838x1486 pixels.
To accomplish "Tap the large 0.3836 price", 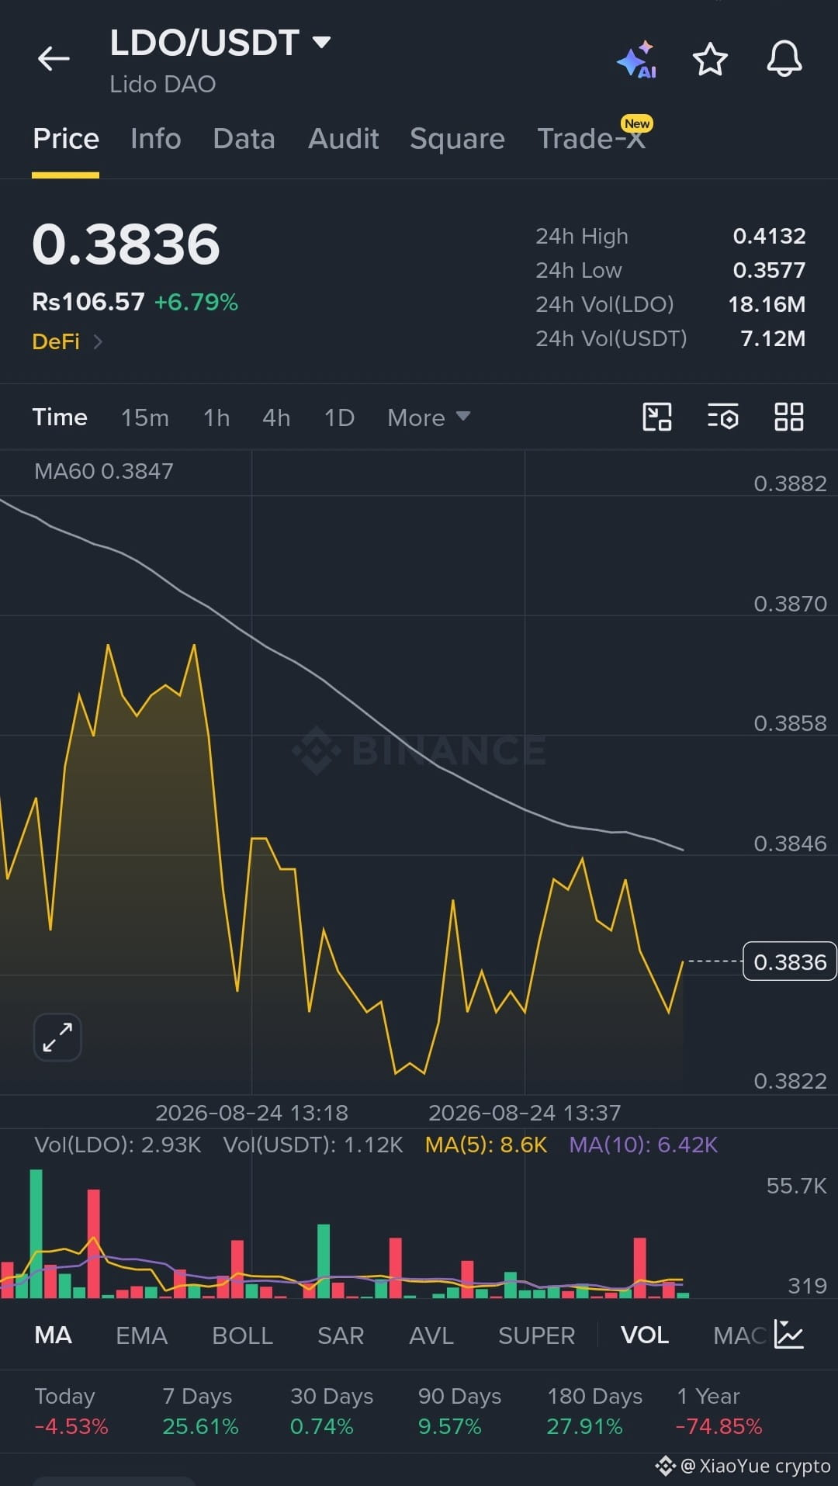I will tap(126, 244).
